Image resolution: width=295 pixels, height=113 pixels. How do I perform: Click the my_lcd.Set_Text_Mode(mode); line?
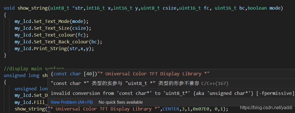coord(52,22)
